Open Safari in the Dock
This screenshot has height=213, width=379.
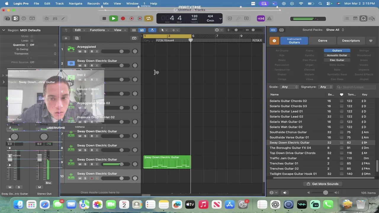tap(45, 204)
